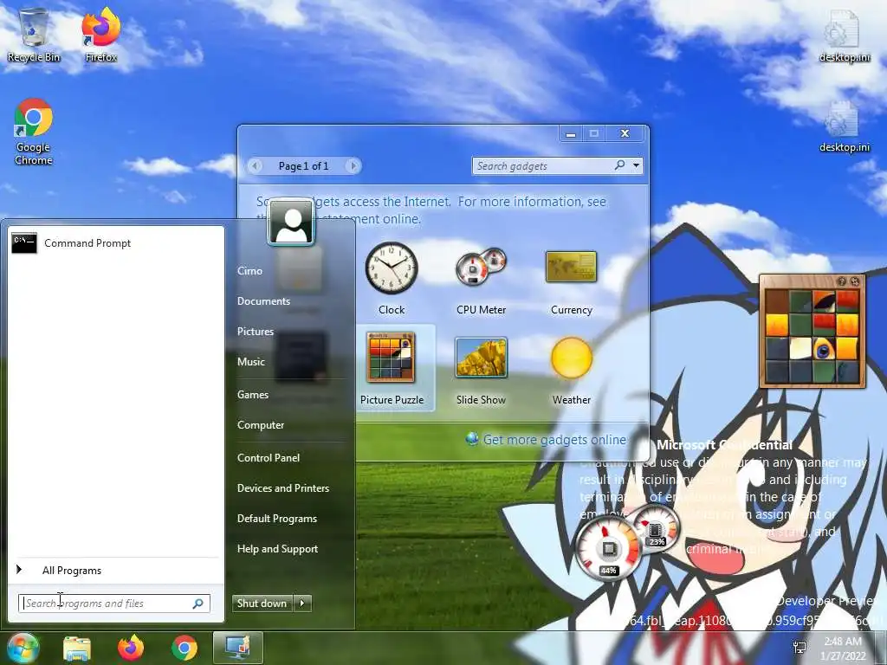The height and width of the screenshot is (665, 887).
Task: Click the Get more gadgets online link
Action: tap(554, 439)
